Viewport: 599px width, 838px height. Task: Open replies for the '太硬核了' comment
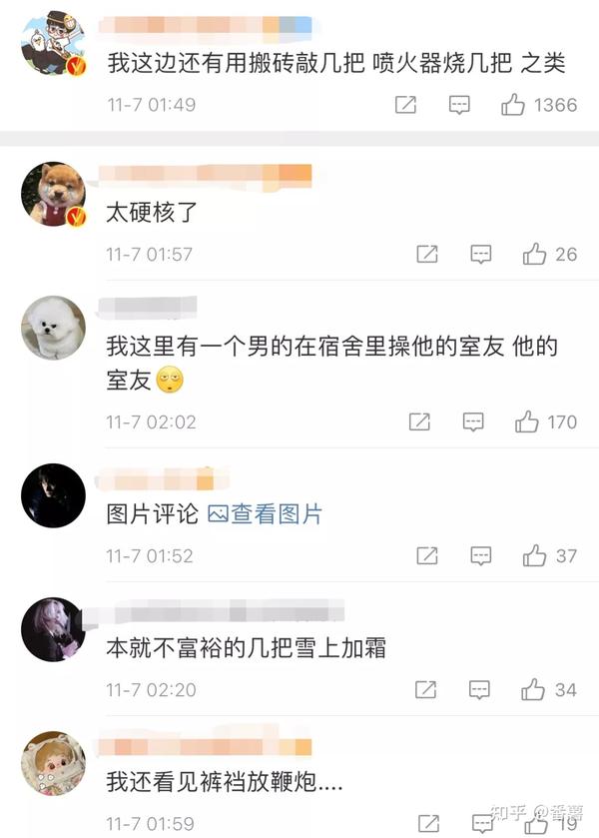click(x=481, y=255)
